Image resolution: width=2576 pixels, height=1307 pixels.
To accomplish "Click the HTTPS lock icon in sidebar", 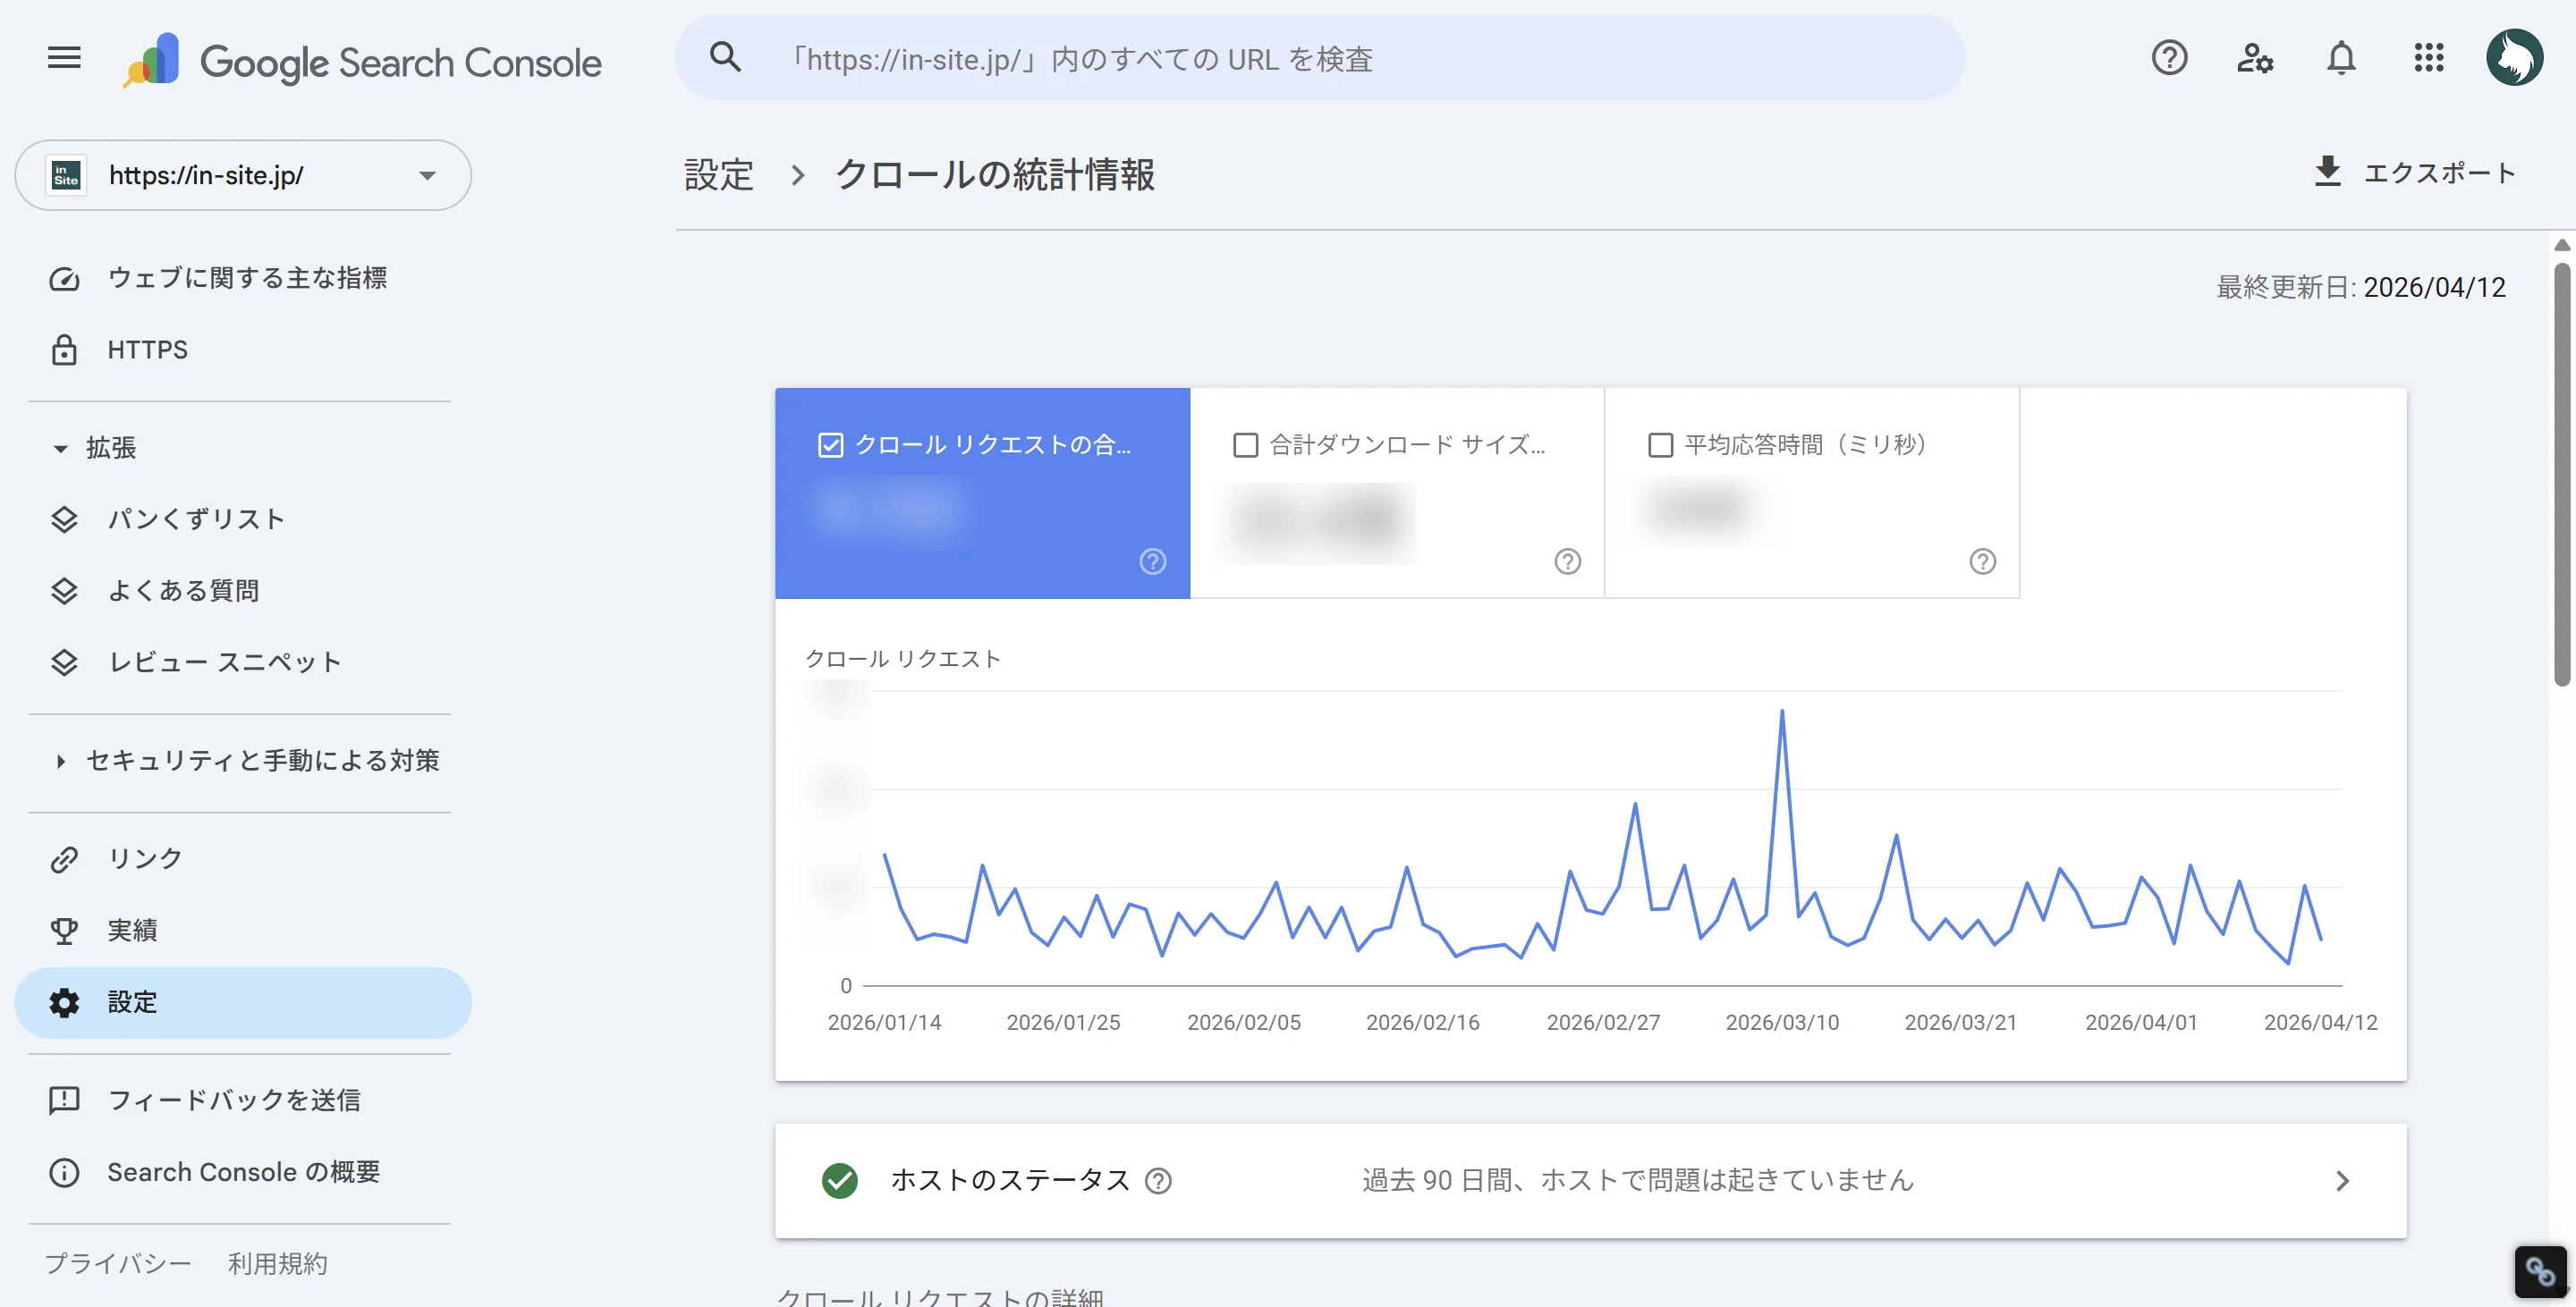I will (x=64, y=349).
